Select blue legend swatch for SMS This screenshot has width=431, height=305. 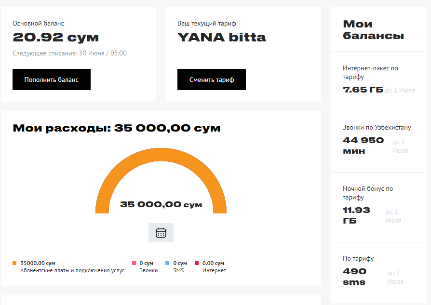[x=167, y=263]
